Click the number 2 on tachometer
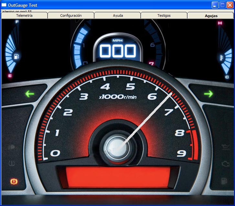This screenshot has width=235, height=206. pos(68,112)
